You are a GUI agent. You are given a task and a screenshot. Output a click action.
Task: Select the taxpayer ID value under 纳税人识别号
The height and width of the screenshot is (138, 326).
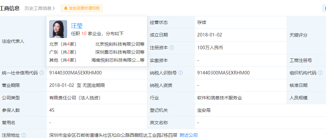223,73
